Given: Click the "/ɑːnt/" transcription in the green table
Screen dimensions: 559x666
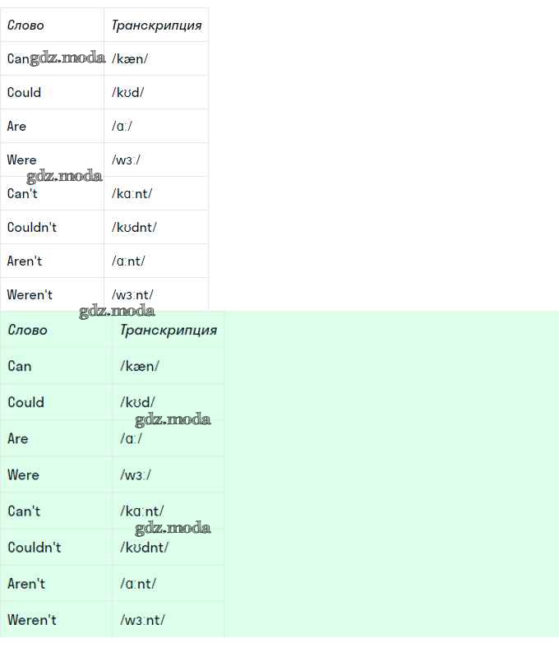Looking at the screenshot, I should (138, 583).
